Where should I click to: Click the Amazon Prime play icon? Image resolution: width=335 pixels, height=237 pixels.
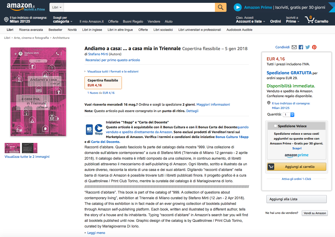click(238, 7)
